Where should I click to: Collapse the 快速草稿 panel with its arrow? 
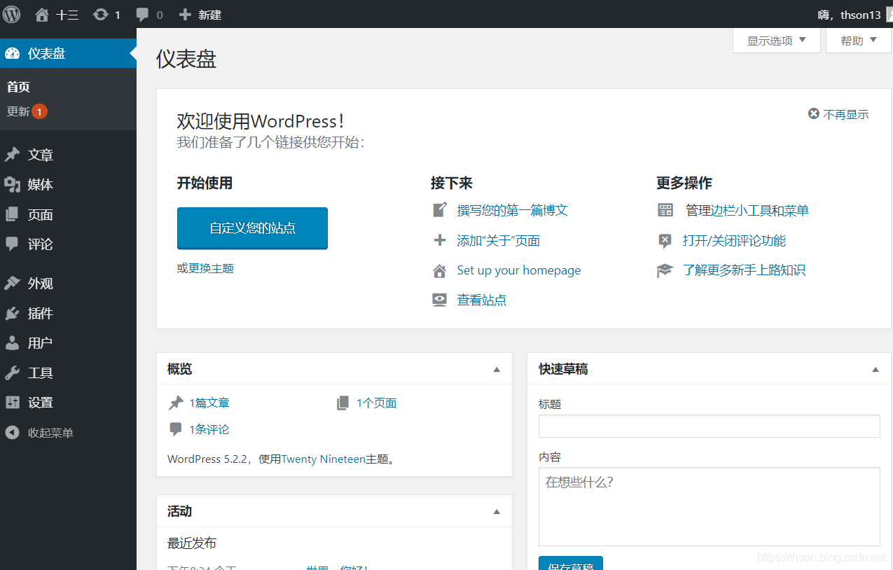click(x=875, y=369)
